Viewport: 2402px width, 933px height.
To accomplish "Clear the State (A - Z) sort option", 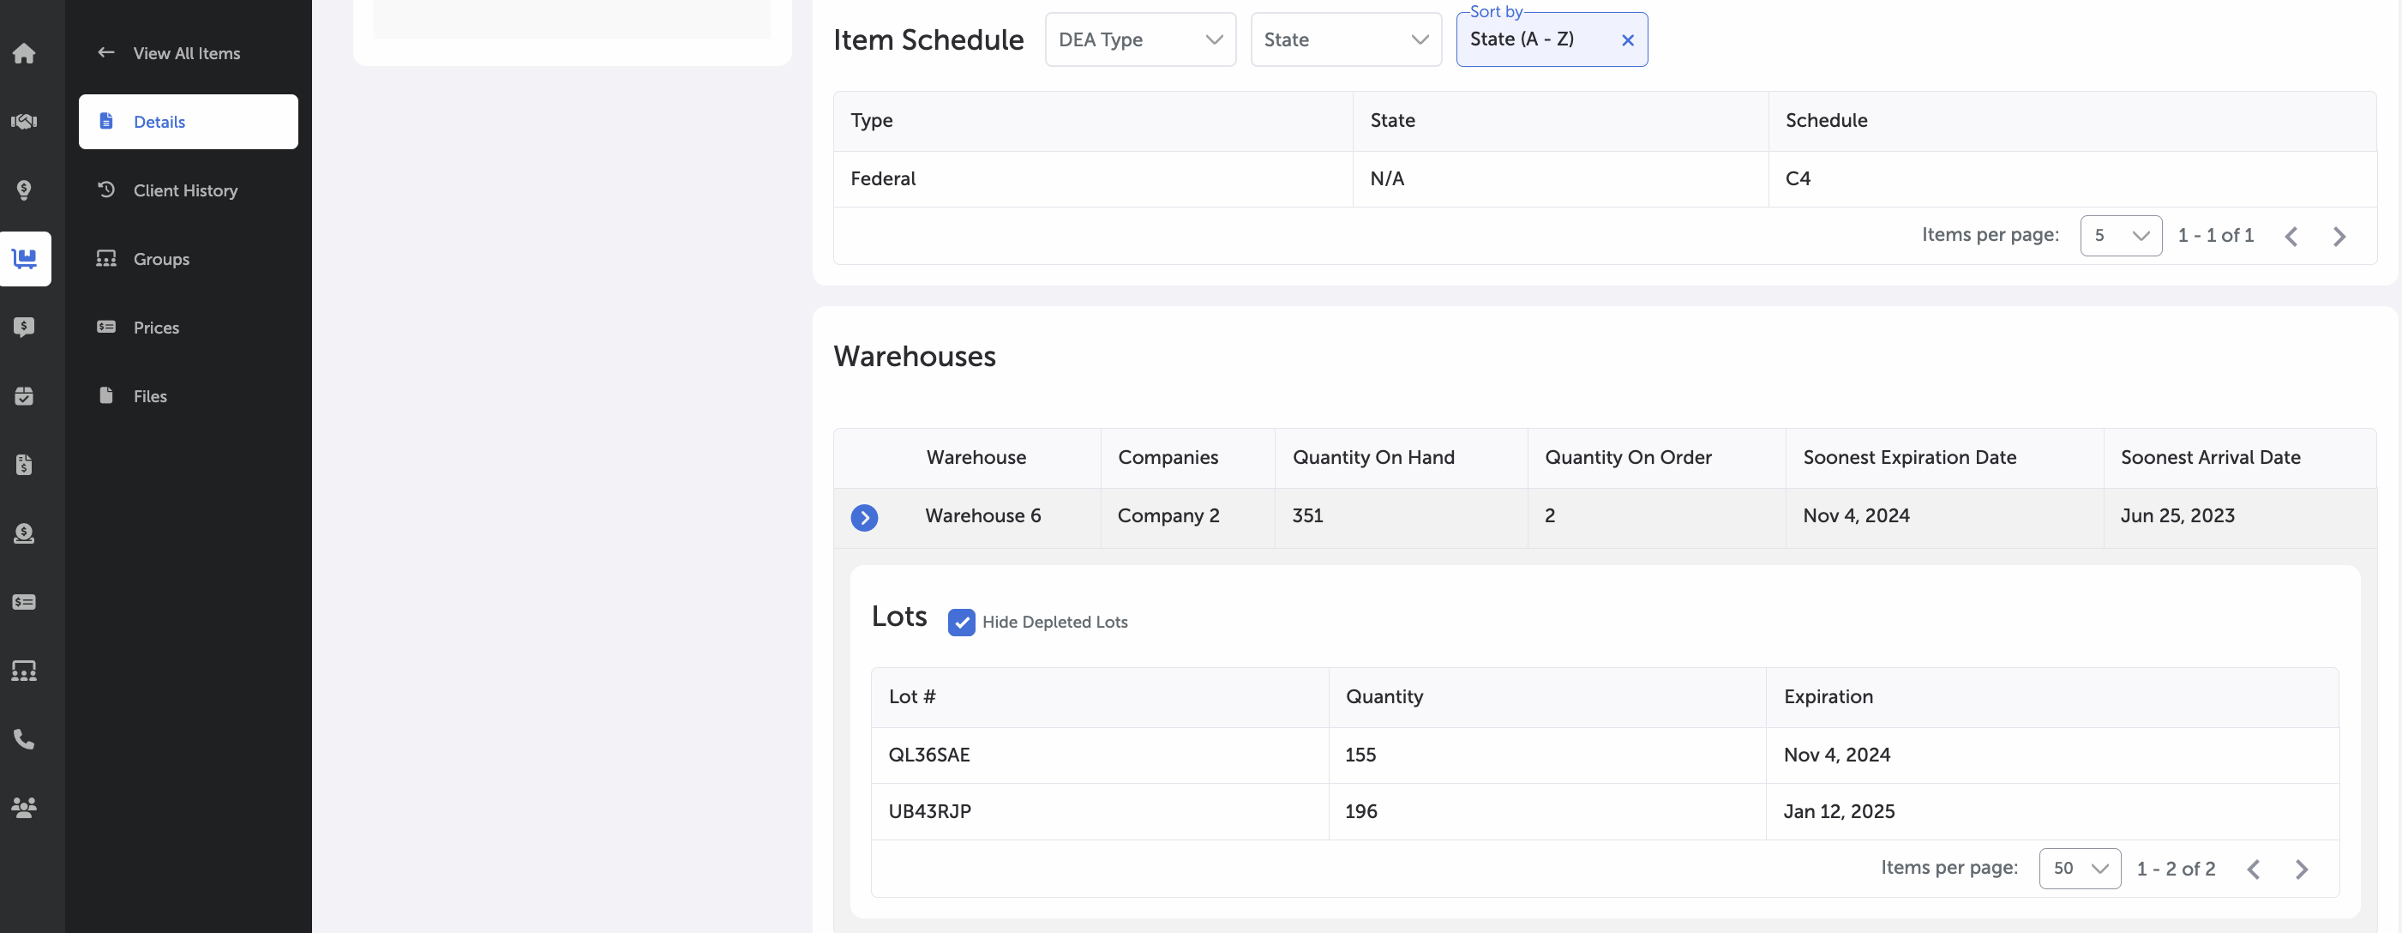I will 1627,40.
